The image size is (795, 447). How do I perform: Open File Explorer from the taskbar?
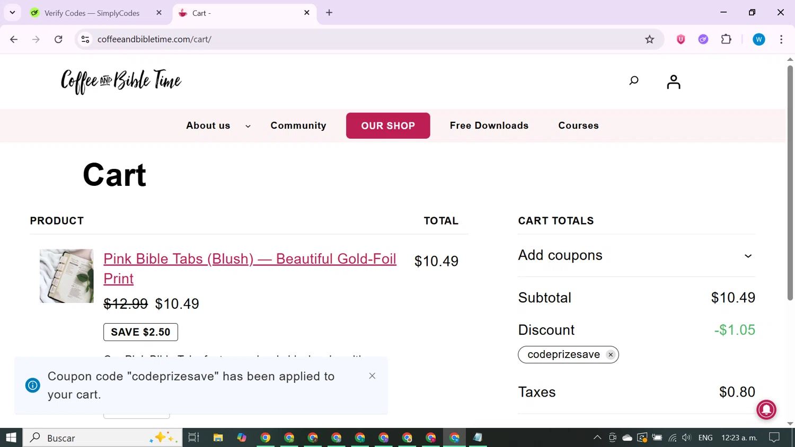218,437
